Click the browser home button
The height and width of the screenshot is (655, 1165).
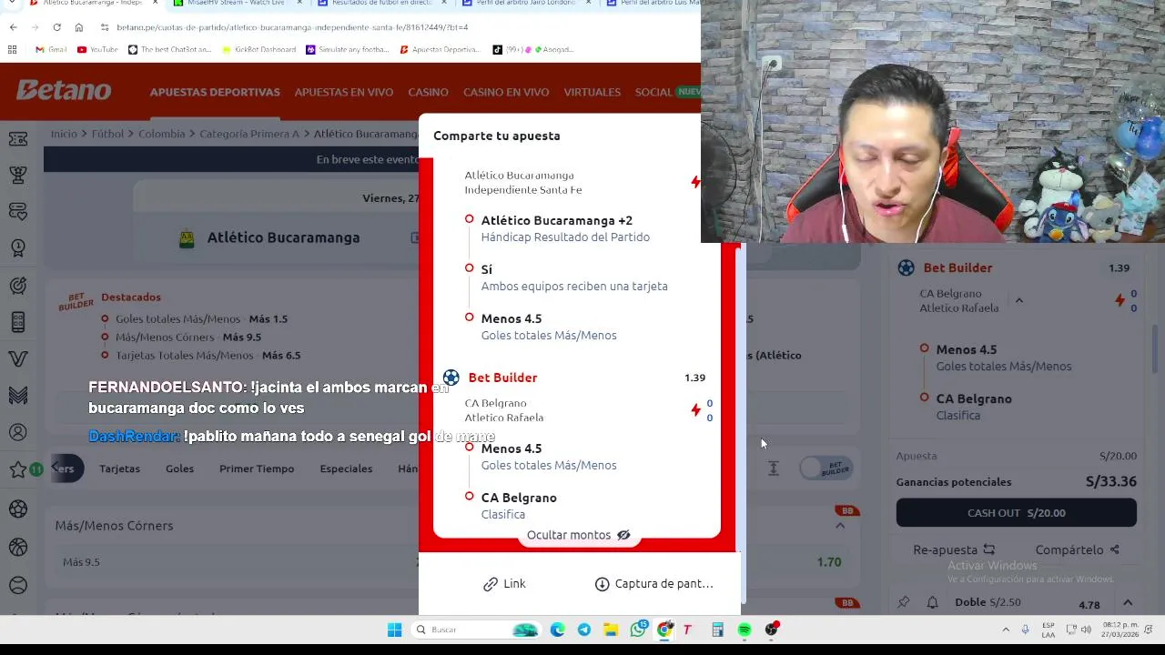pos(79,27)
